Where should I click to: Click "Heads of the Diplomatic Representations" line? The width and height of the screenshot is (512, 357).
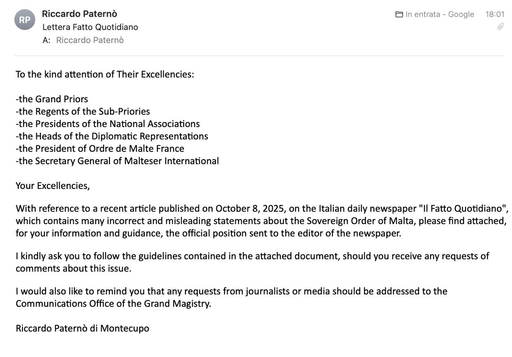[112, 136]
